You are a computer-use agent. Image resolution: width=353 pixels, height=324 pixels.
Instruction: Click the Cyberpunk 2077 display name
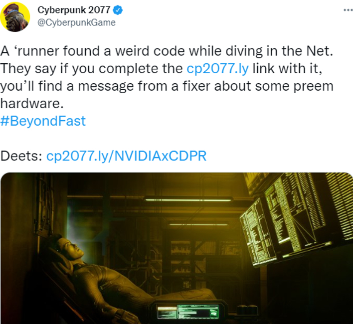tap(74, 10)
